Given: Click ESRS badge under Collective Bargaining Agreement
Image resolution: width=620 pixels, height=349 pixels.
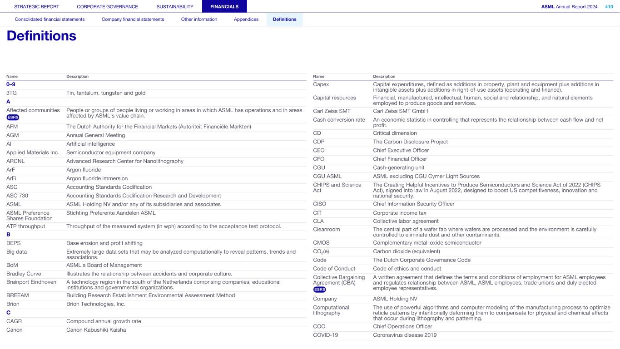Looking at the screenshot, I should [x=319, y=290].
